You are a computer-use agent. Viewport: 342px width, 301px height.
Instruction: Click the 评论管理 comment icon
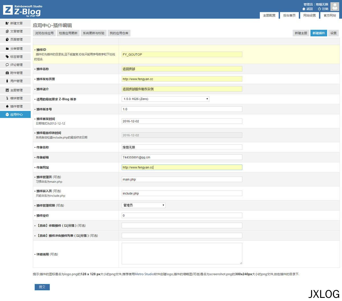[7, 65]
